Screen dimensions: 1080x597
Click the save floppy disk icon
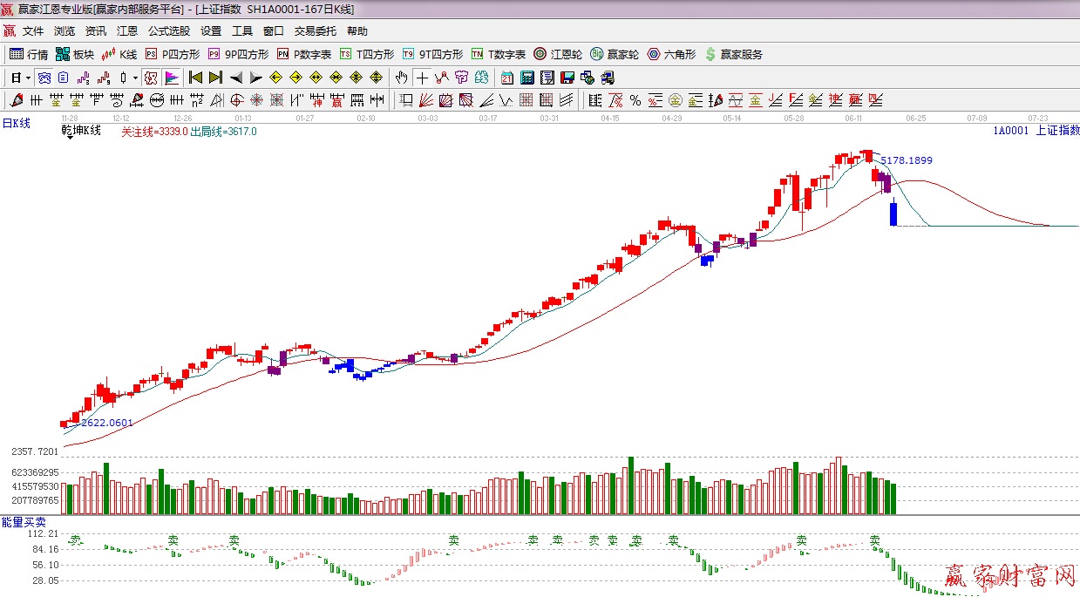coord(567,78)
